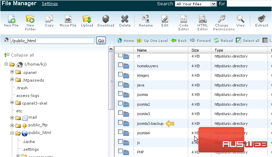Image resolution: width=272 pixels, height=157 pixels.
Task: Open the All Your Files search dropdown
Action: click(196, 4)
